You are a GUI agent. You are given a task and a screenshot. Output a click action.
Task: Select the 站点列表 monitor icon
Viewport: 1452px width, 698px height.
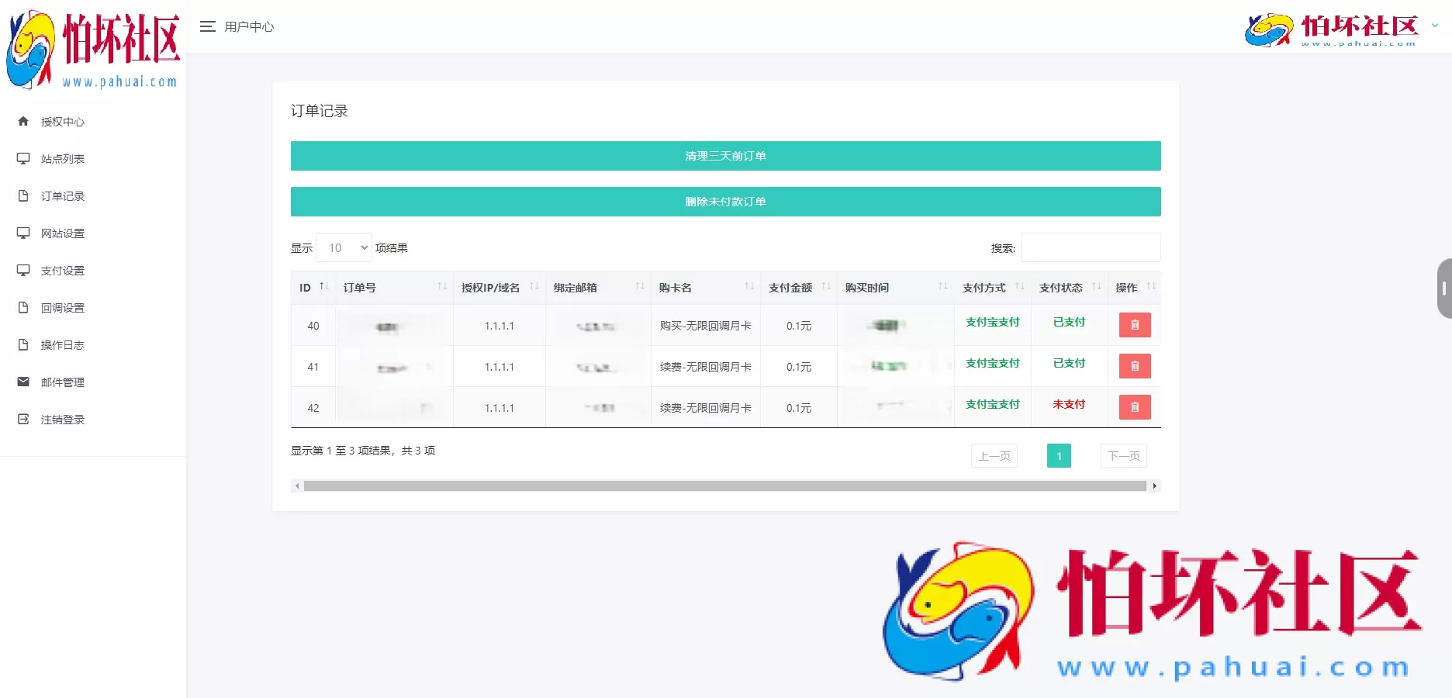tap(22, 158)
